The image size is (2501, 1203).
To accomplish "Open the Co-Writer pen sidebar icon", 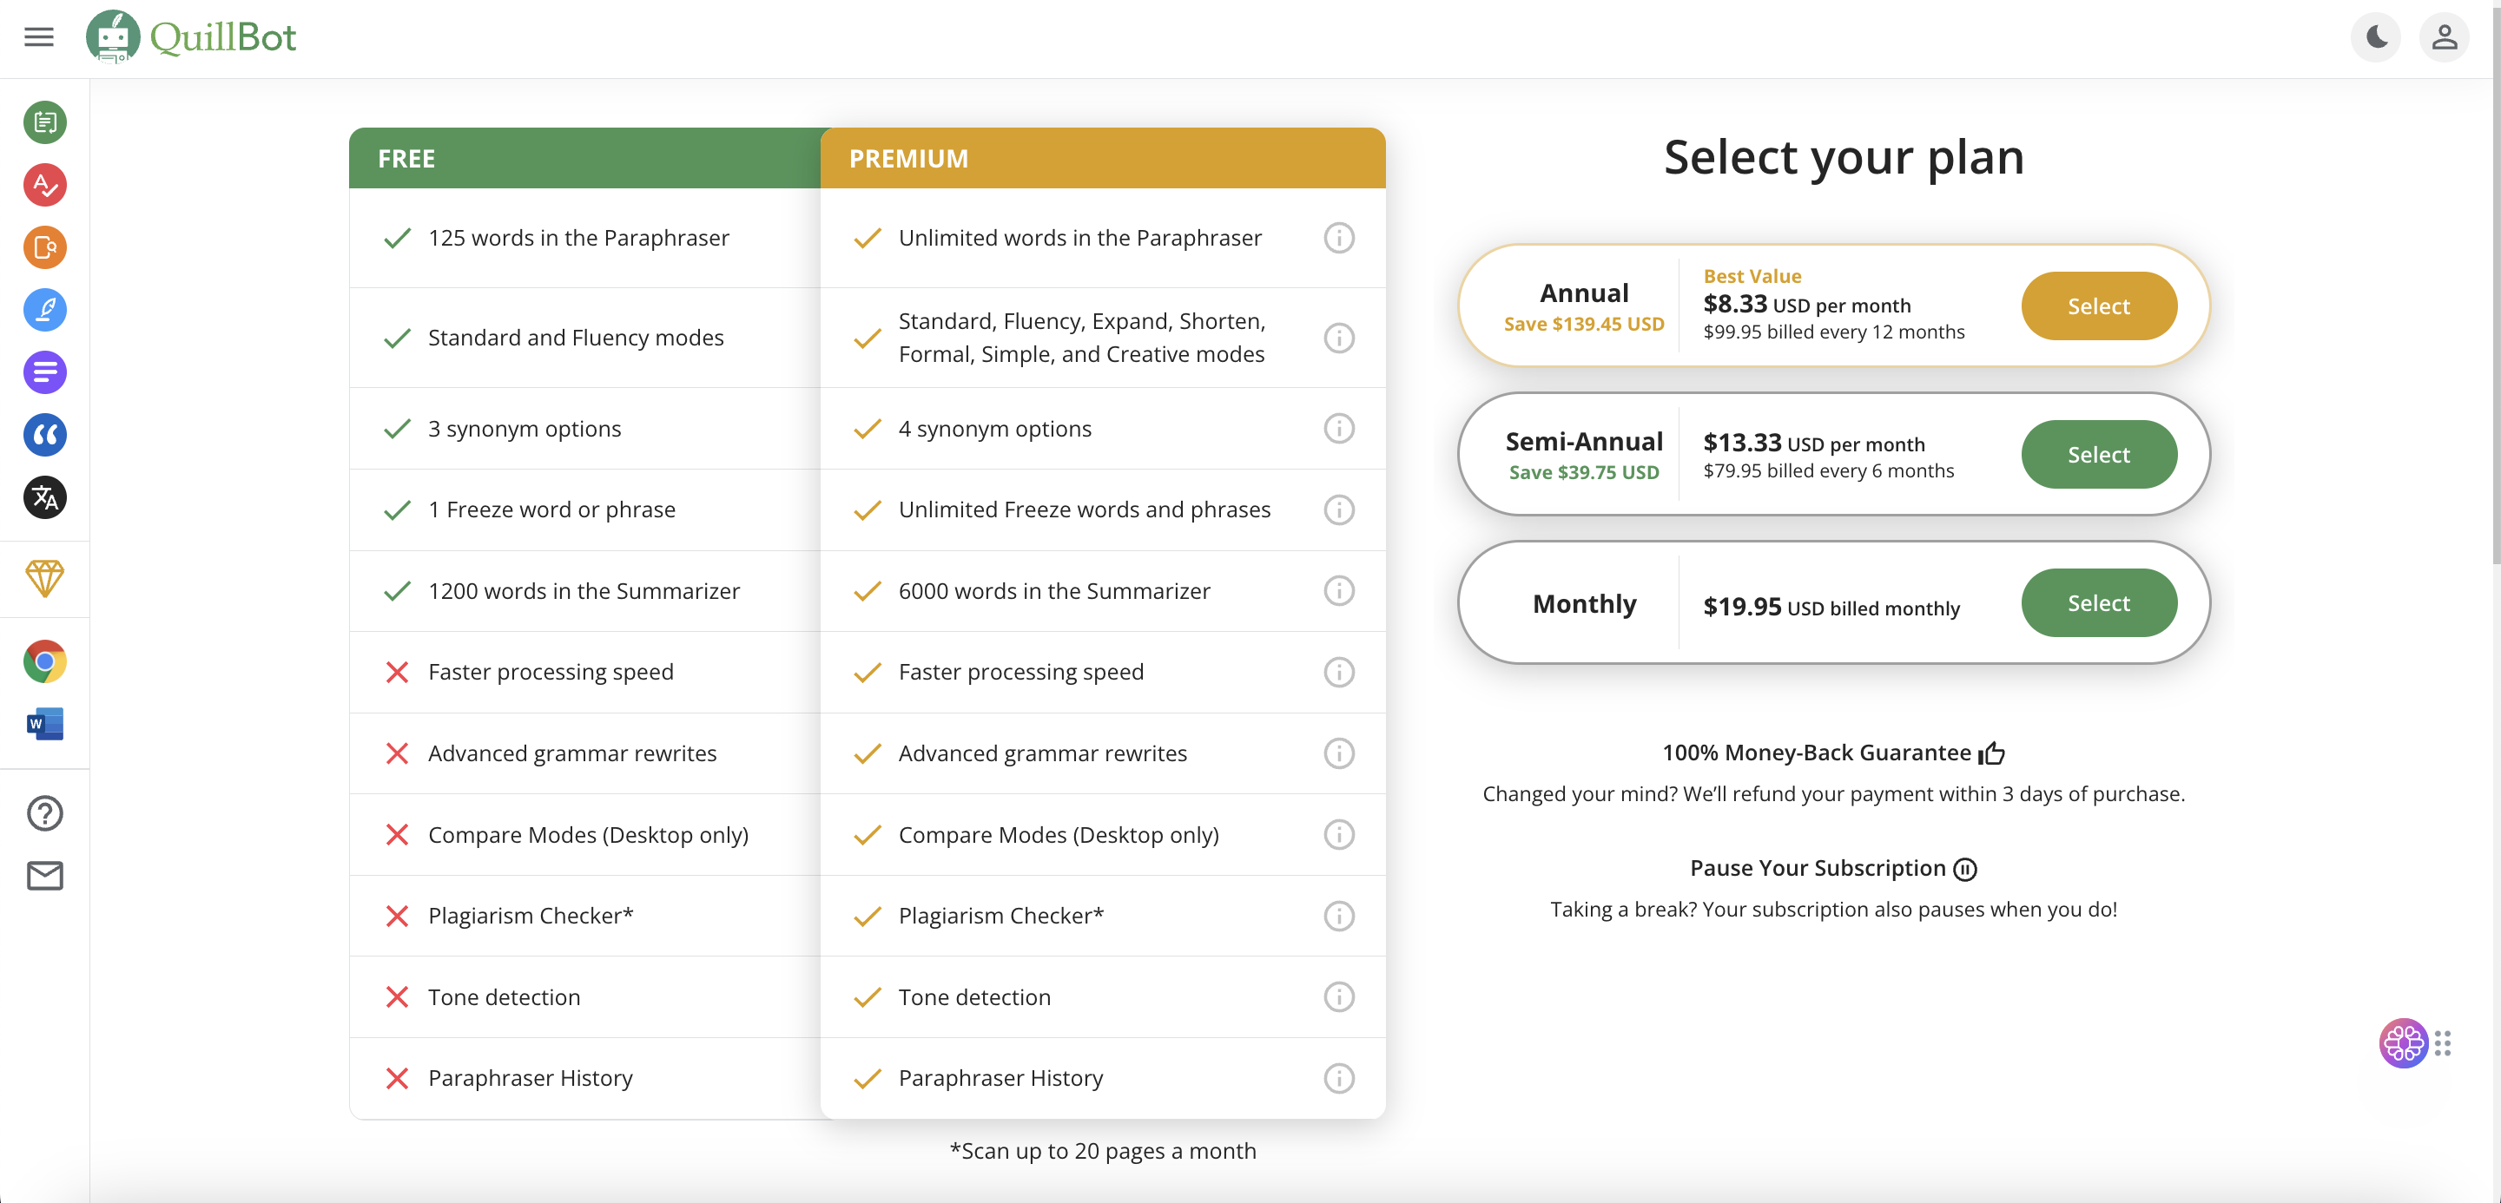I will click(x=44, y=310).
